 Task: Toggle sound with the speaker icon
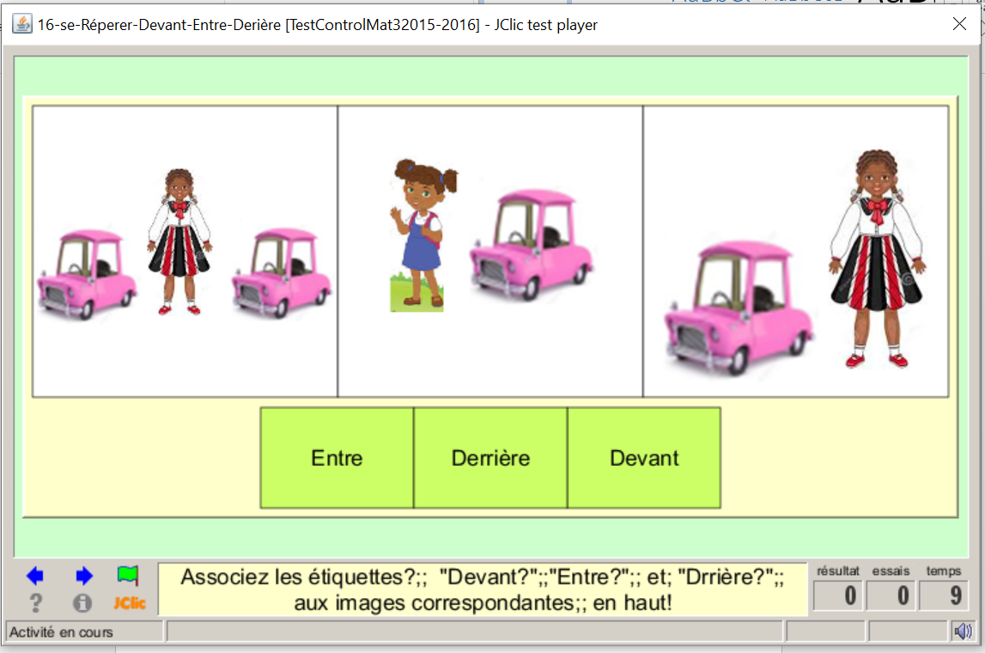pyautogui.click(x=964, y=632)
